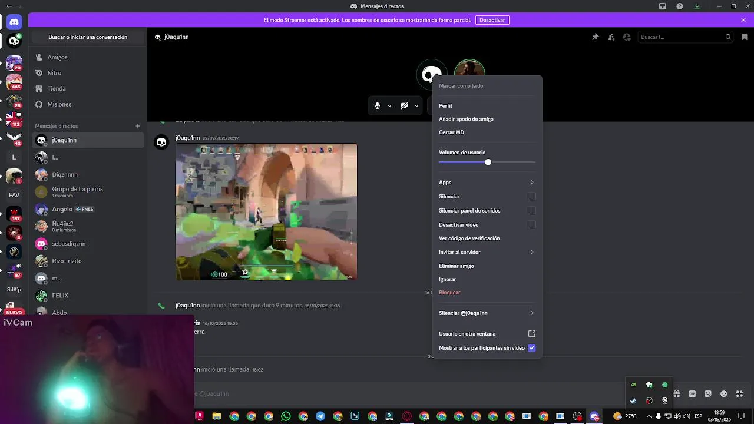Click Desactivar streamer mode button
754x424 pixels.
(x=492, y=20)
